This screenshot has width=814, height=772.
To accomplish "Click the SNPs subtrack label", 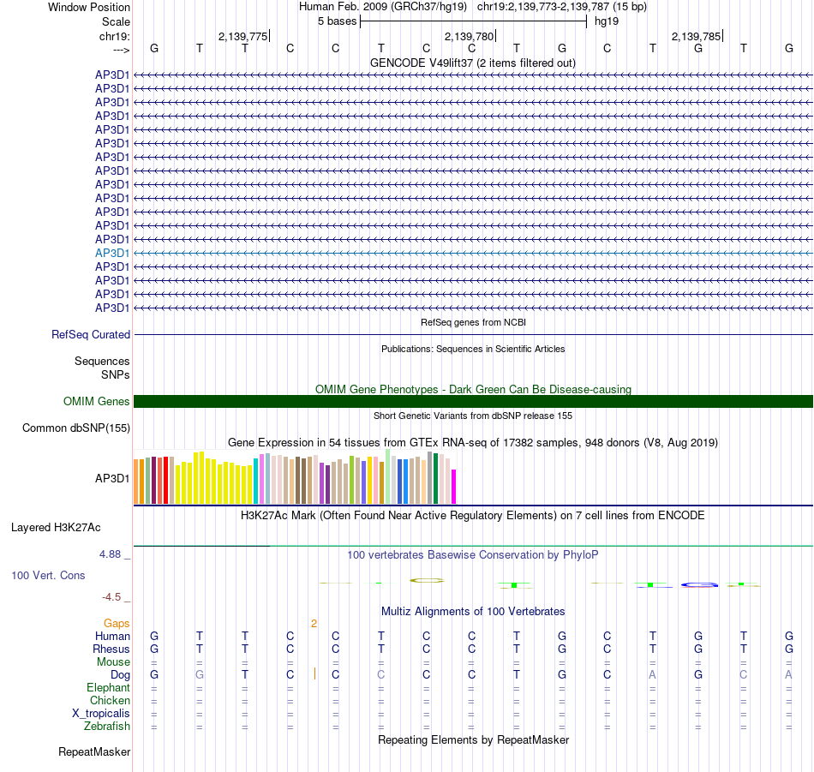I will click(x=116, y=374).
